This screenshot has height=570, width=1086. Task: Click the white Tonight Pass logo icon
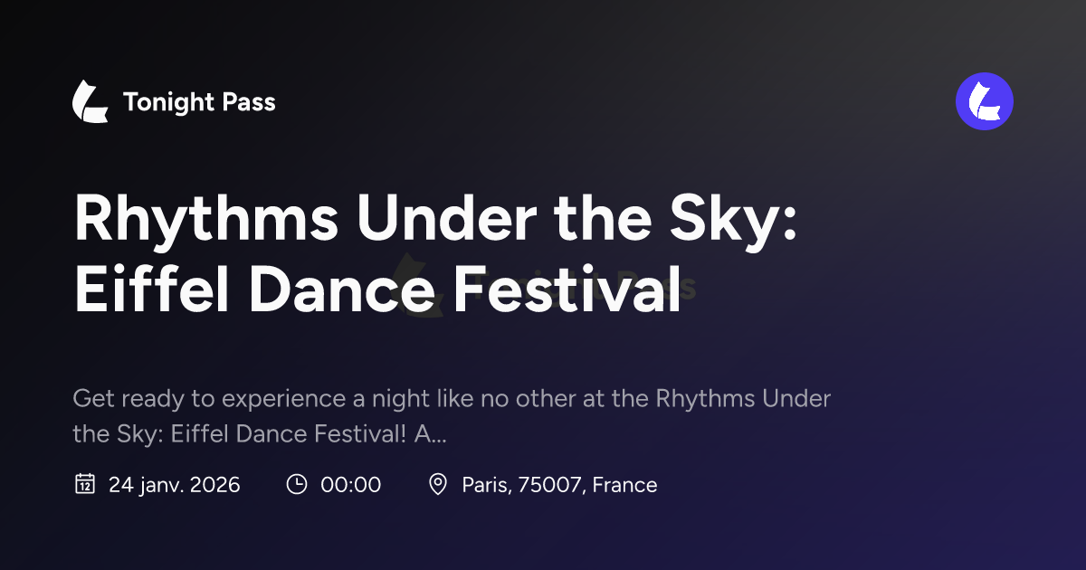pyautogui.click(x=90, y=102)
